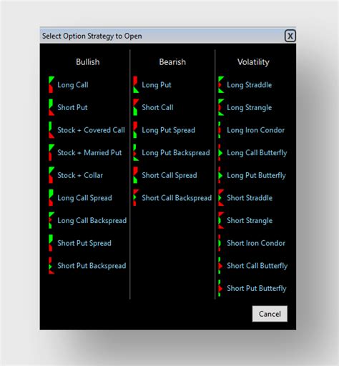
Task: Click the Long Call Spread payoff icon
Action: click(51, 198)
